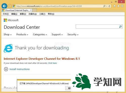Open the 收藏夹(A) menu
126x93 pixels.
(33, 14)
